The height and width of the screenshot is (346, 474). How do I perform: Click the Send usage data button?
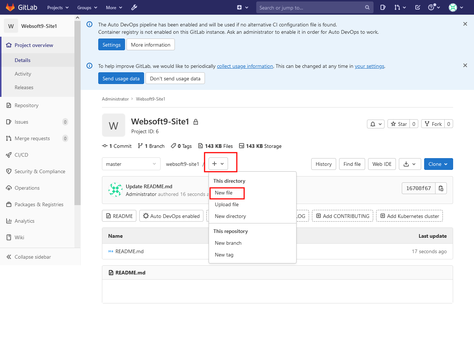click(x=121, y=78)
